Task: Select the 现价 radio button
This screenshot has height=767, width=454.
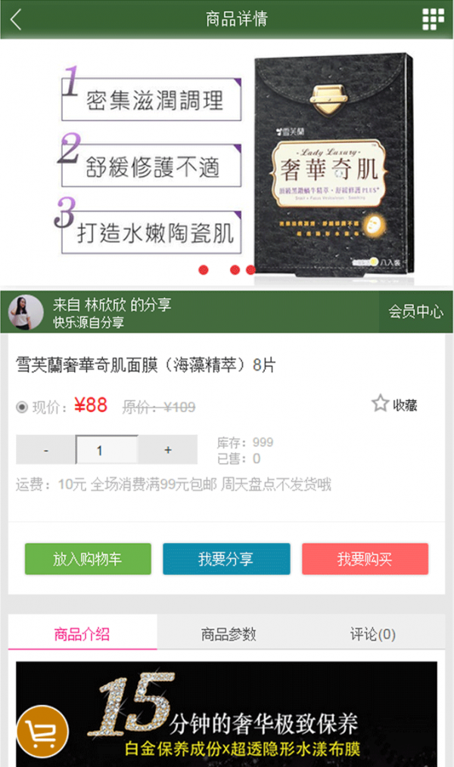Action: click(x=21, y=407)
